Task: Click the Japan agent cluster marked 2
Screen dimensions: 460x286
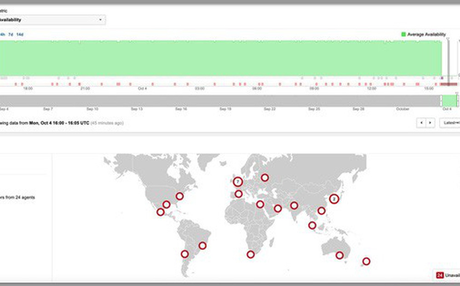Action: click(x=334, y=199)
